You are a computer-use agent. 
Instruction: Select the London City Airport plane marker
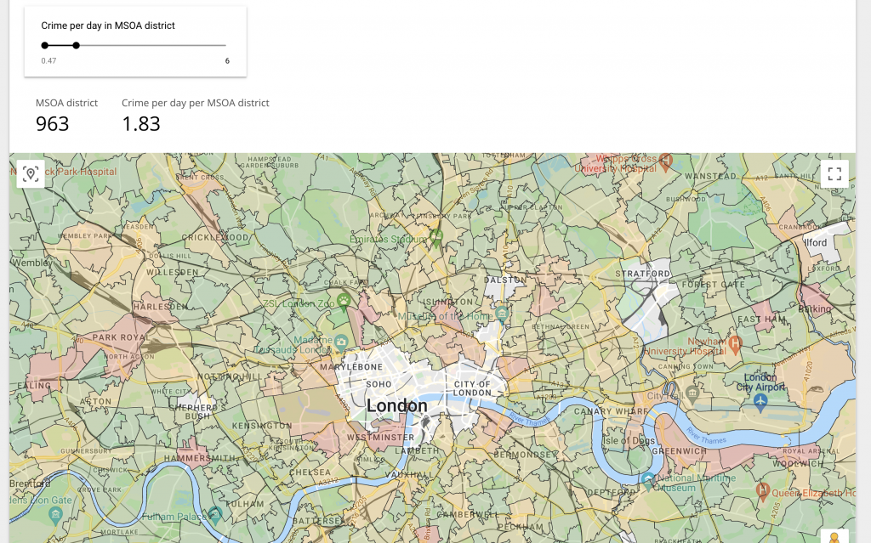[760, 400]
